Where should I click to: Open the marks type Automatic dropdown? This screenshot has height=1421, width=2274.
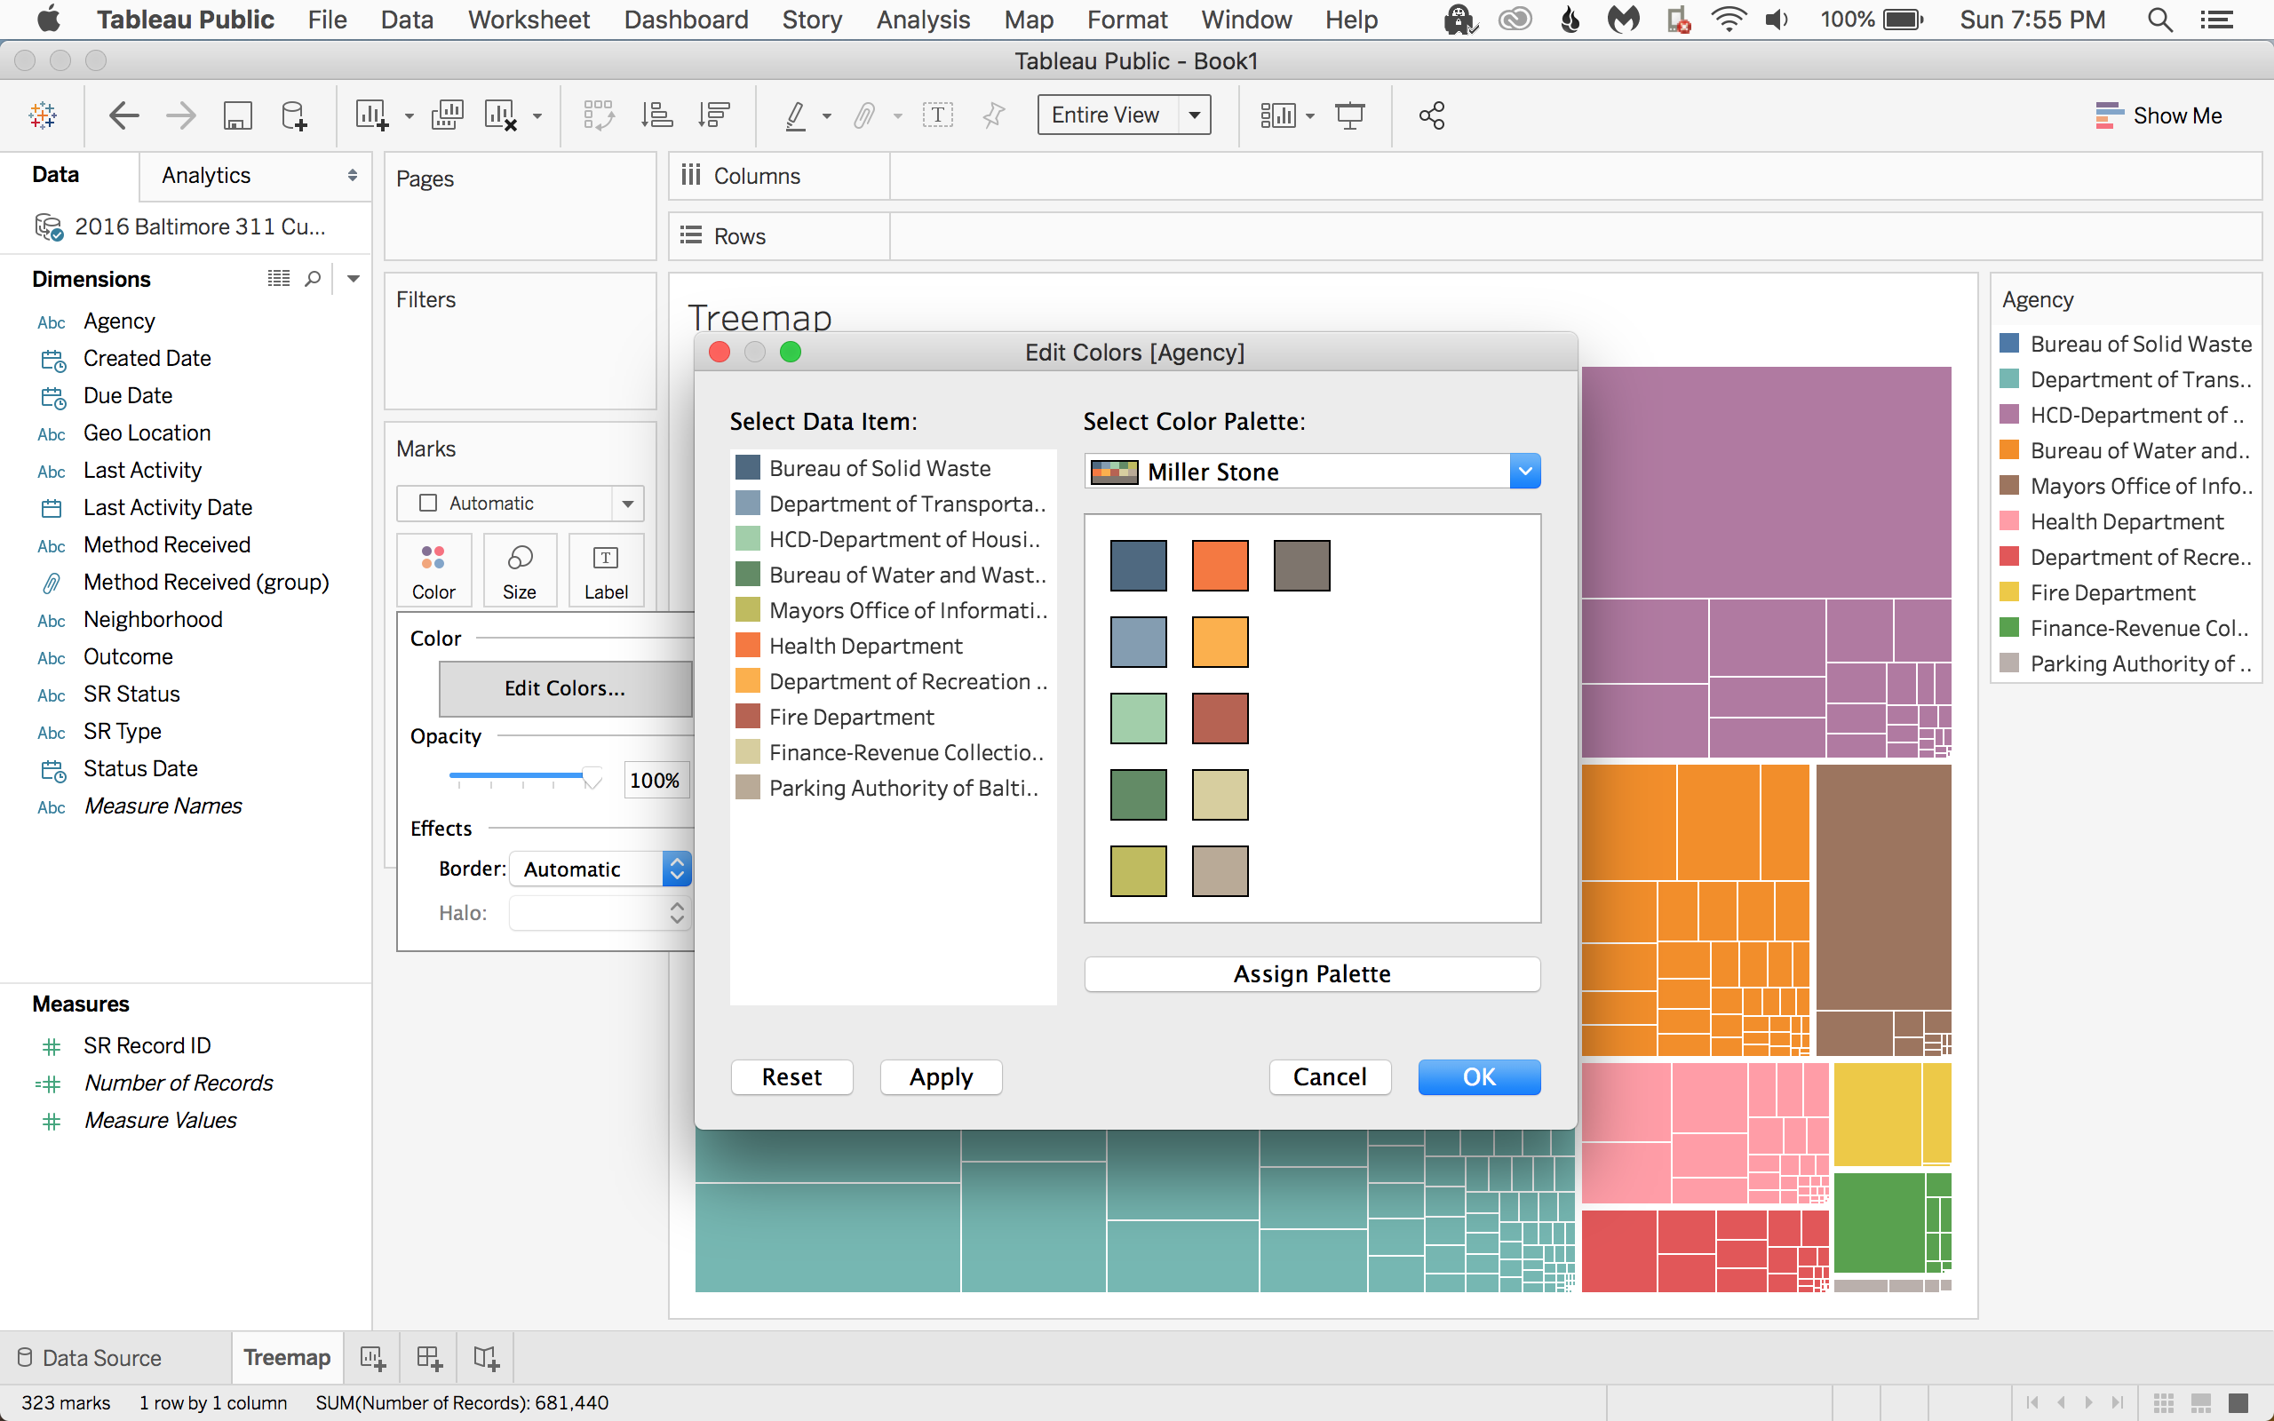[520, 504]
